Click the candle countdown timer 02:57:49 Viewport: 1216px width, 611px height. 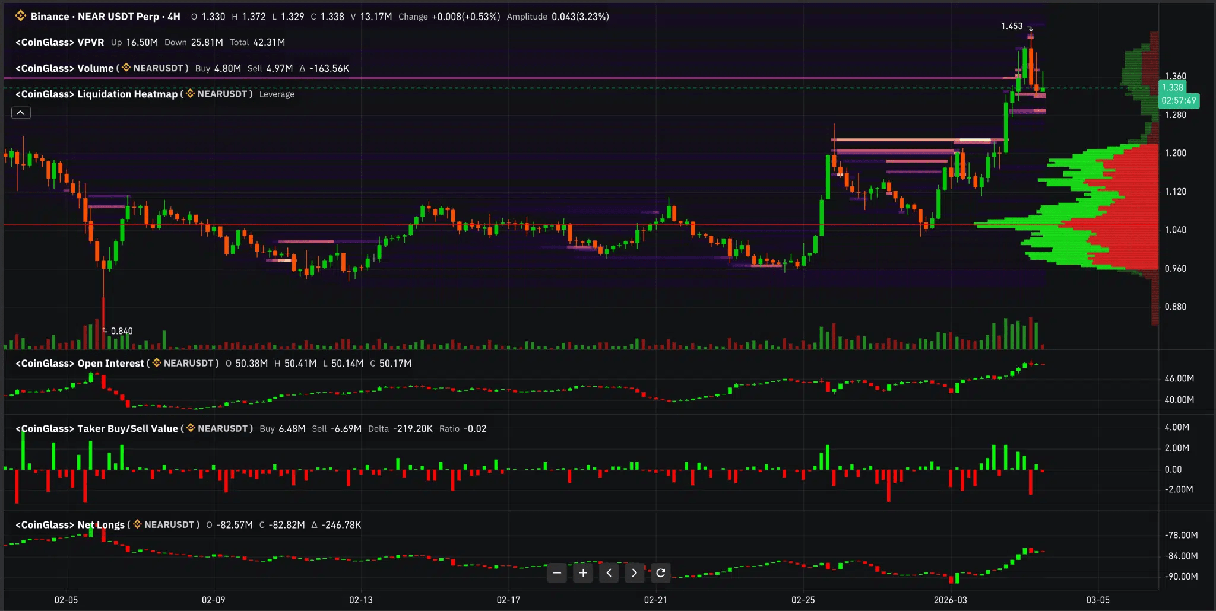click(1179, 100)
